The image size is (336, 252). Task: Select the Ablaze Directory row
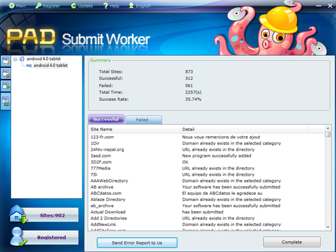(207, 200)
